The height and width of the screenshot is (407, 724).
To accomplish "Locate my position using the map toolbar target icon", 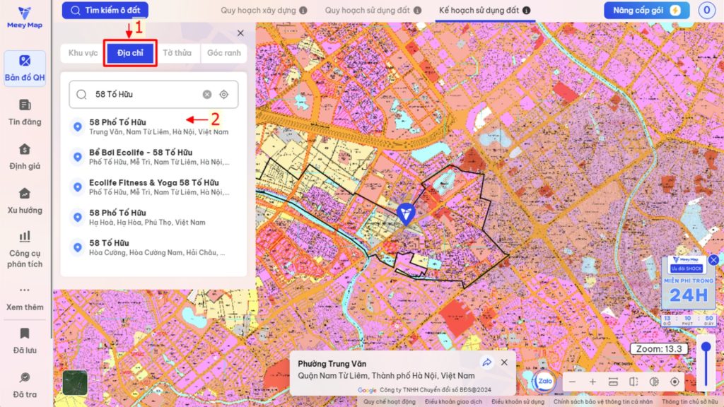I will (675, 382).
